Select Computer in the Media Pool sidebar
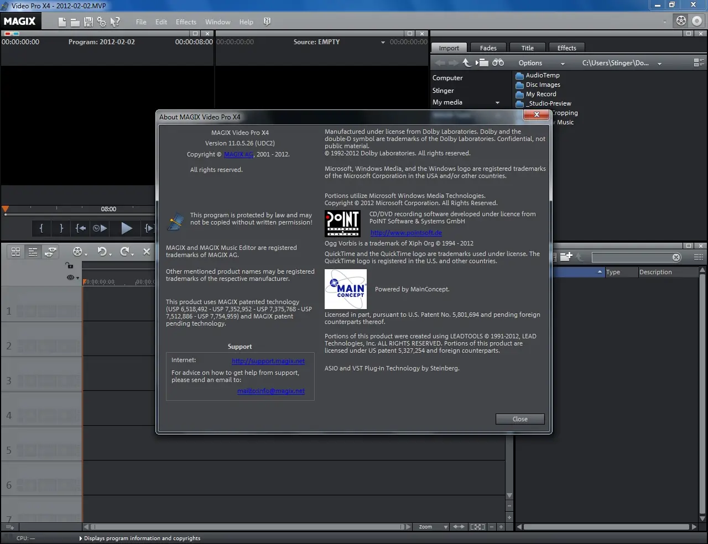 pyautogui.click(x=447, y=78)
